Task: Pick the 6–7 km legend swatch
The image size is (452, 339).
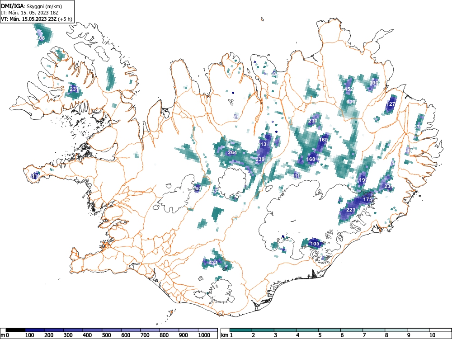Action: (352, 330)
